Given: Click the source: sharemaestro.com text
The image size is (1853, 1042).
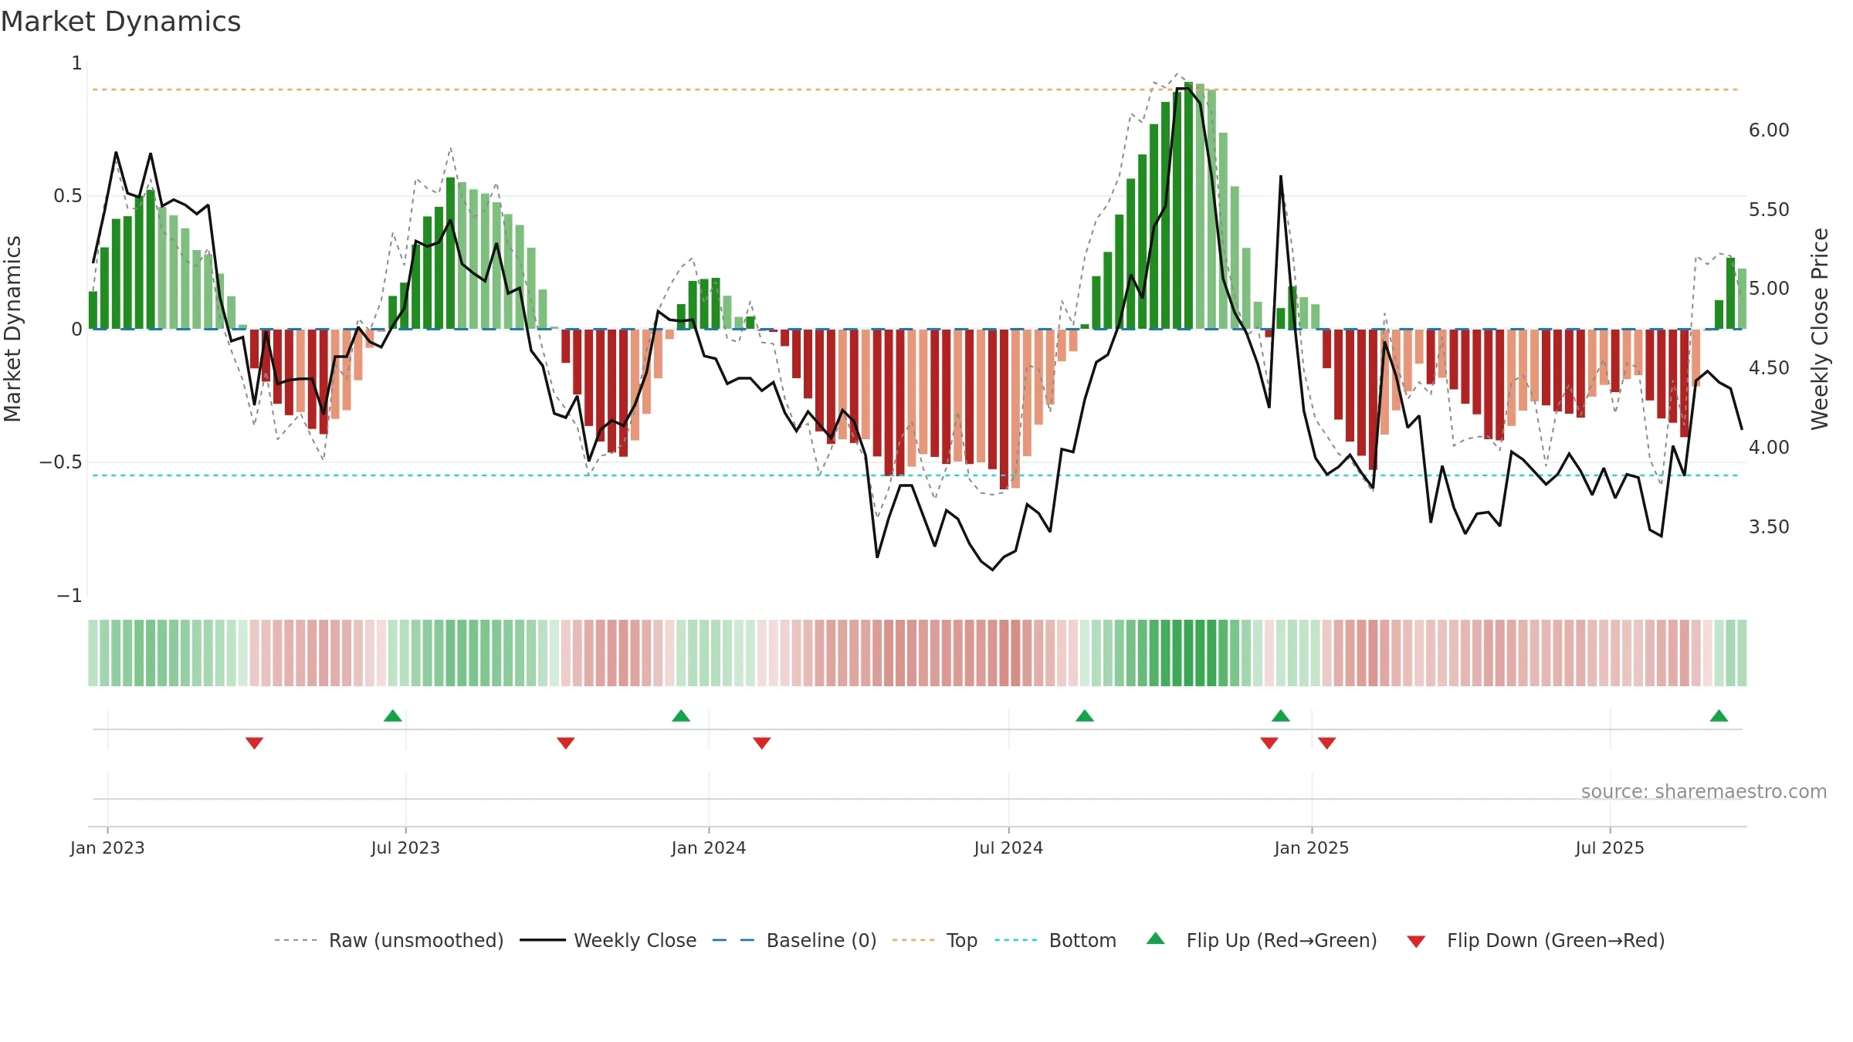Looking at the screenshot, I should (1704, 792).
